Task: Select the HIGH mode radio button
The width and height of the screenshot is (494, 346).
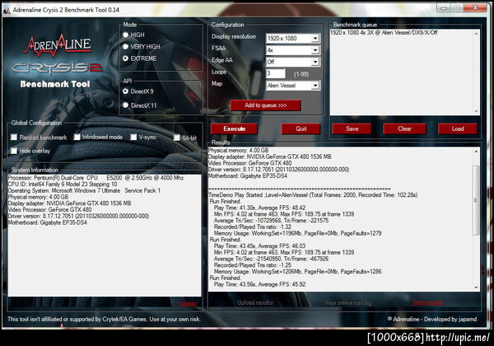Action: point(125,35)
